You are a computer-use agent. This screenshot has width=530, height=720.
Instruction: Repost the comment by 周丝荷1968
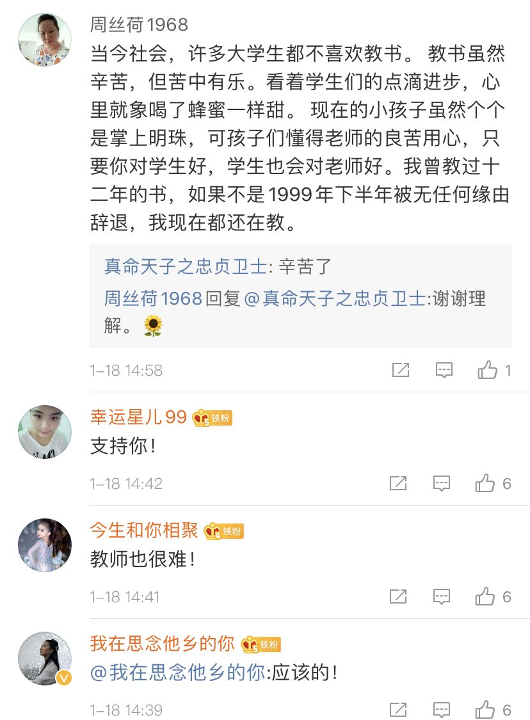[x=400, y=370]
